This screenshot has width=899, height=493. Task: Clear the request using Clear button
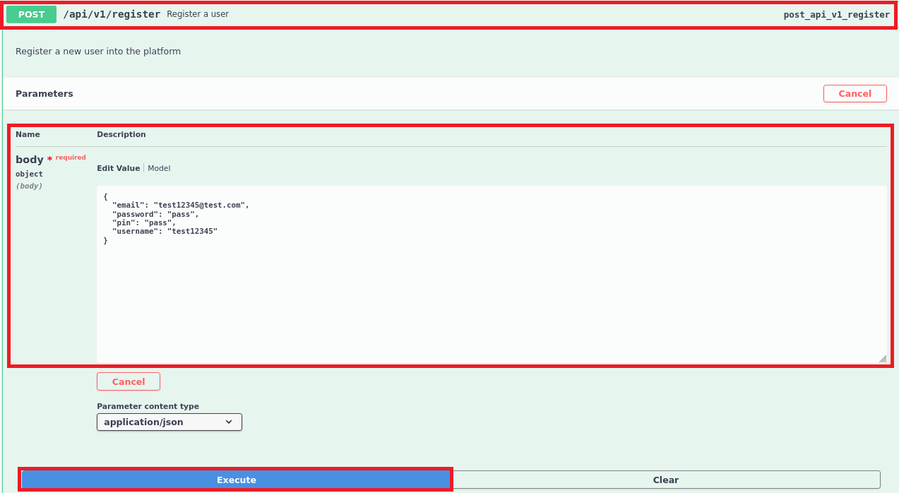tap(665, 480)
